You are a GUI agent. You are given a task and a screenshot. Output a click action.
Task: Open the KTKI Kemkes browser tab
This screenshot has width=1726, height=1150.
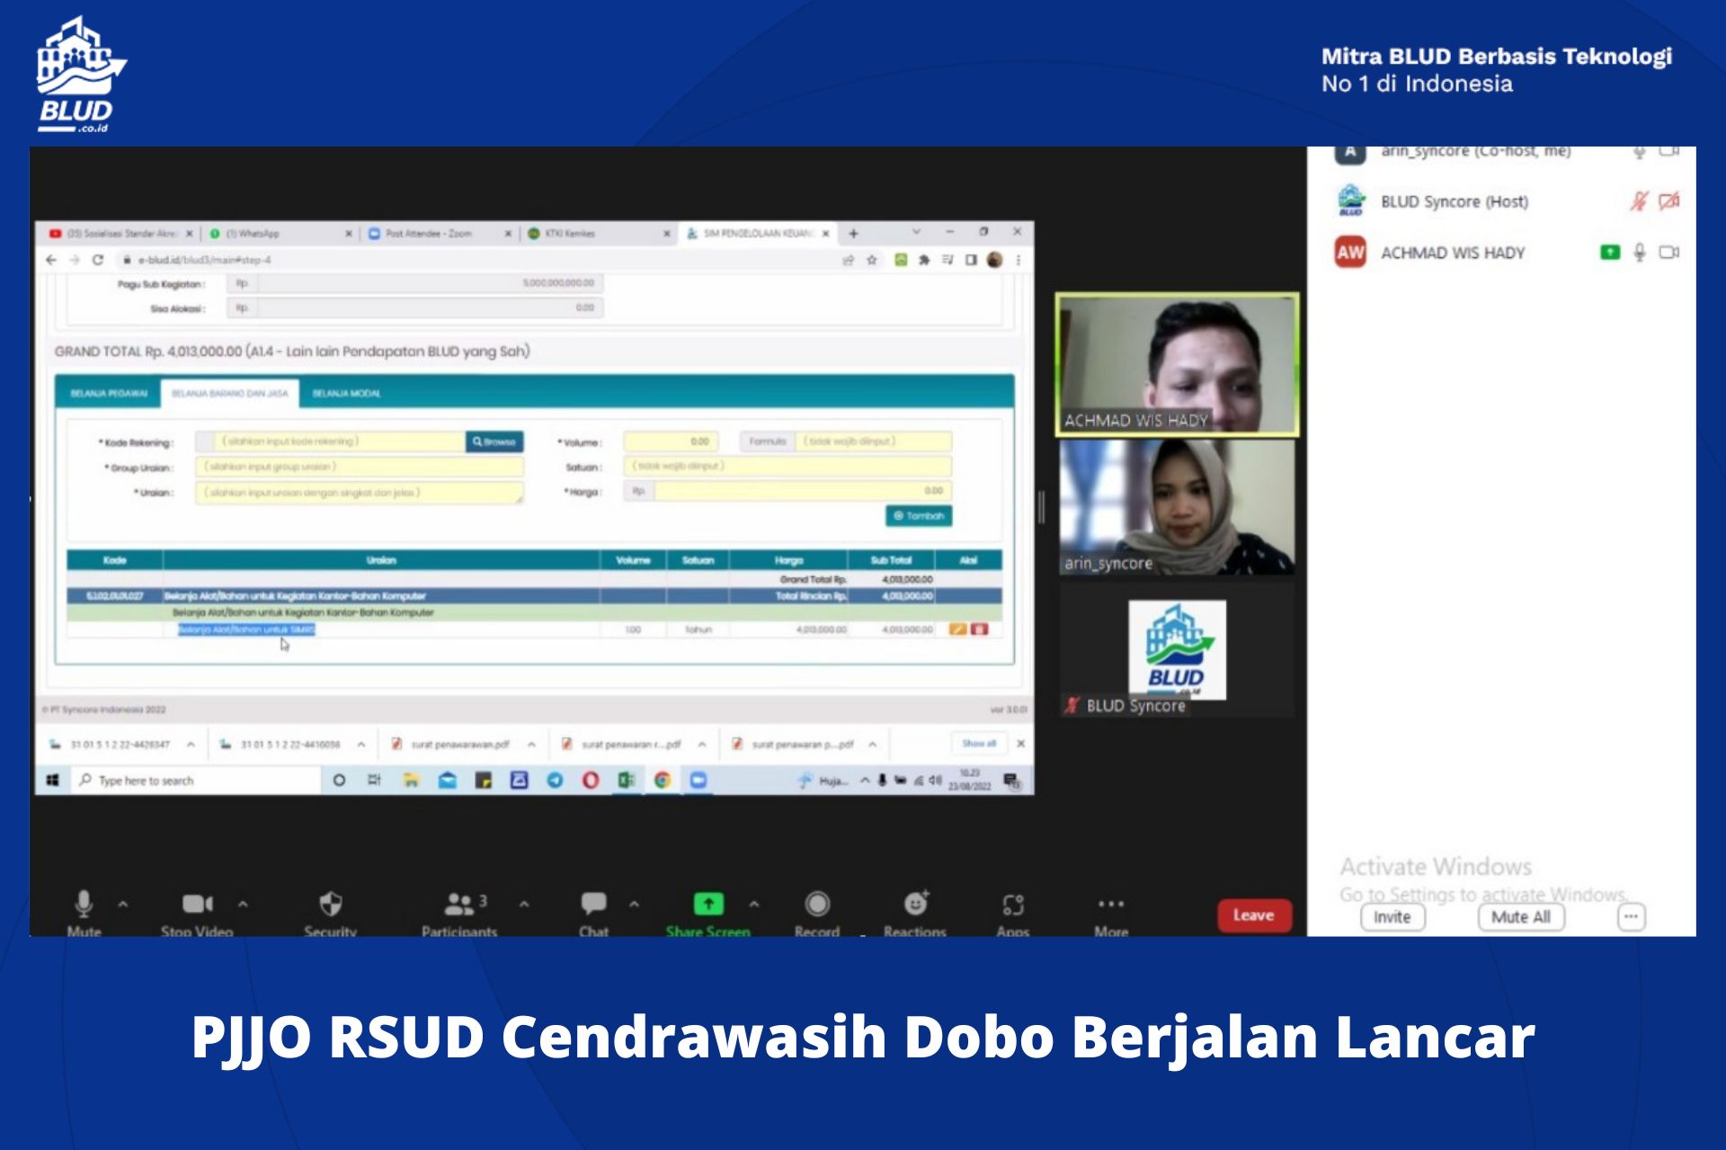point(598,234)
